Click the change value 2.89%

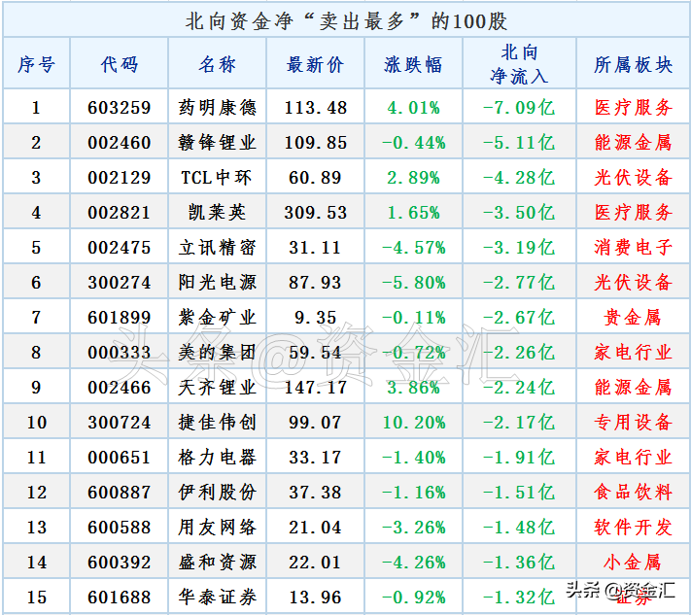coord(413,178)
